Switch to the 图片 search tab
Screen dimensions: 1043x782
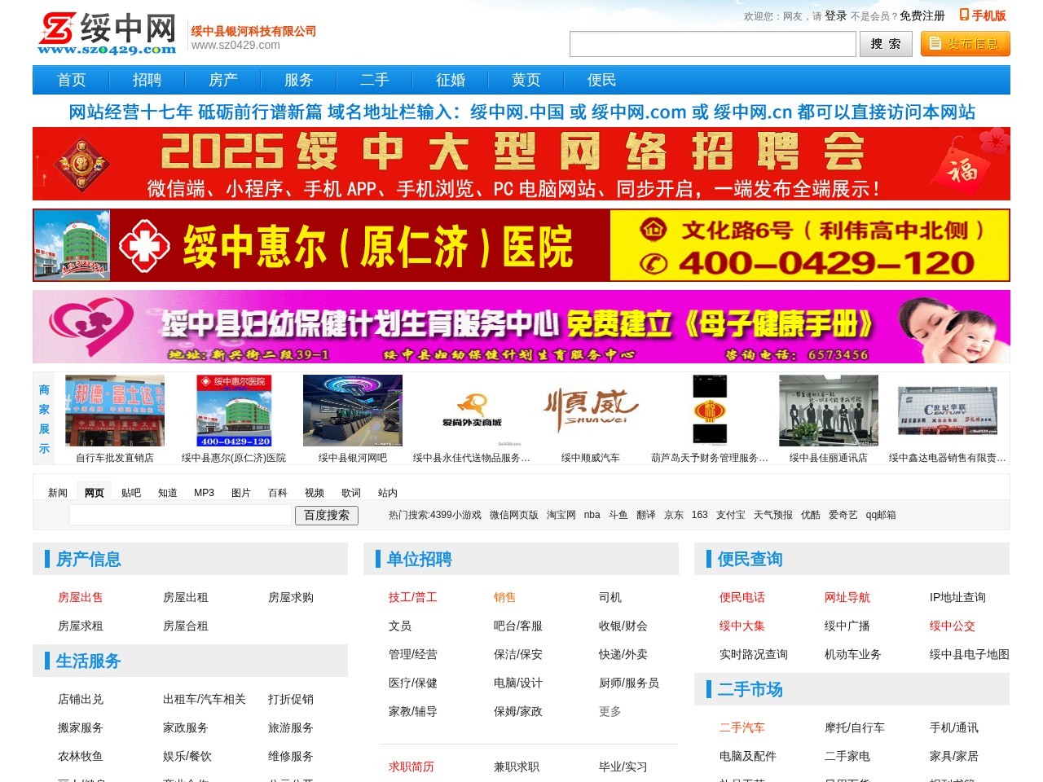pyautogui.click(x=241, y=492)
